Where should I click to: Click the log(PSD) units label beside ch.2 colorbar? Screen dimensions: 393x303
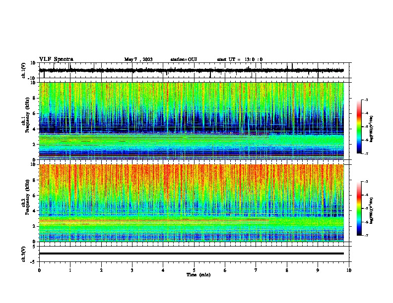[x=372, y=210]
